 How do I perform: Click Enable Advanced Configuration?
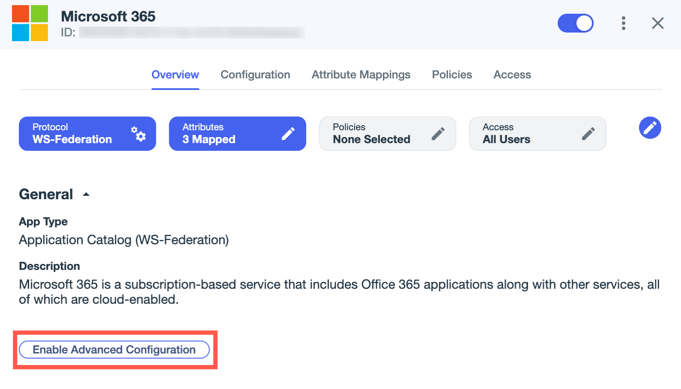114,350
